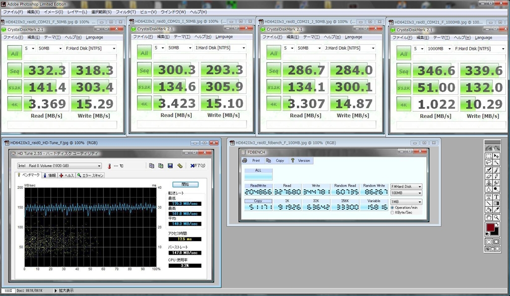The height and width of the screenshot is (296, 510).
Task: Switch to the エラー スキャン tab
Action: [90, 175]
